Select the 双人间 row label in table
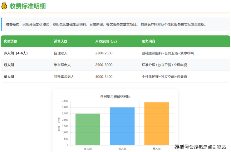 click(x=9, y=65)
